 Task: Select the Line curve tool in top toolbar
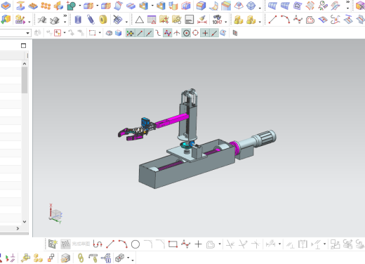coord(272,20)
